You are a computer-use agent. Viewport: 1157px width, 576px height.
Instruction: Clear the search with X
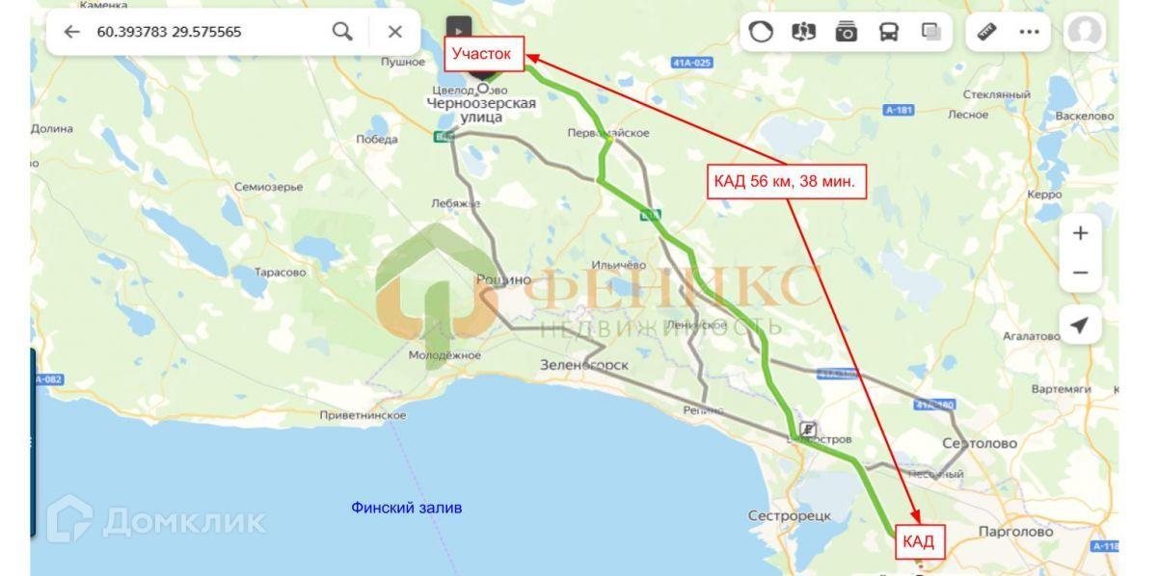(395, 32)
